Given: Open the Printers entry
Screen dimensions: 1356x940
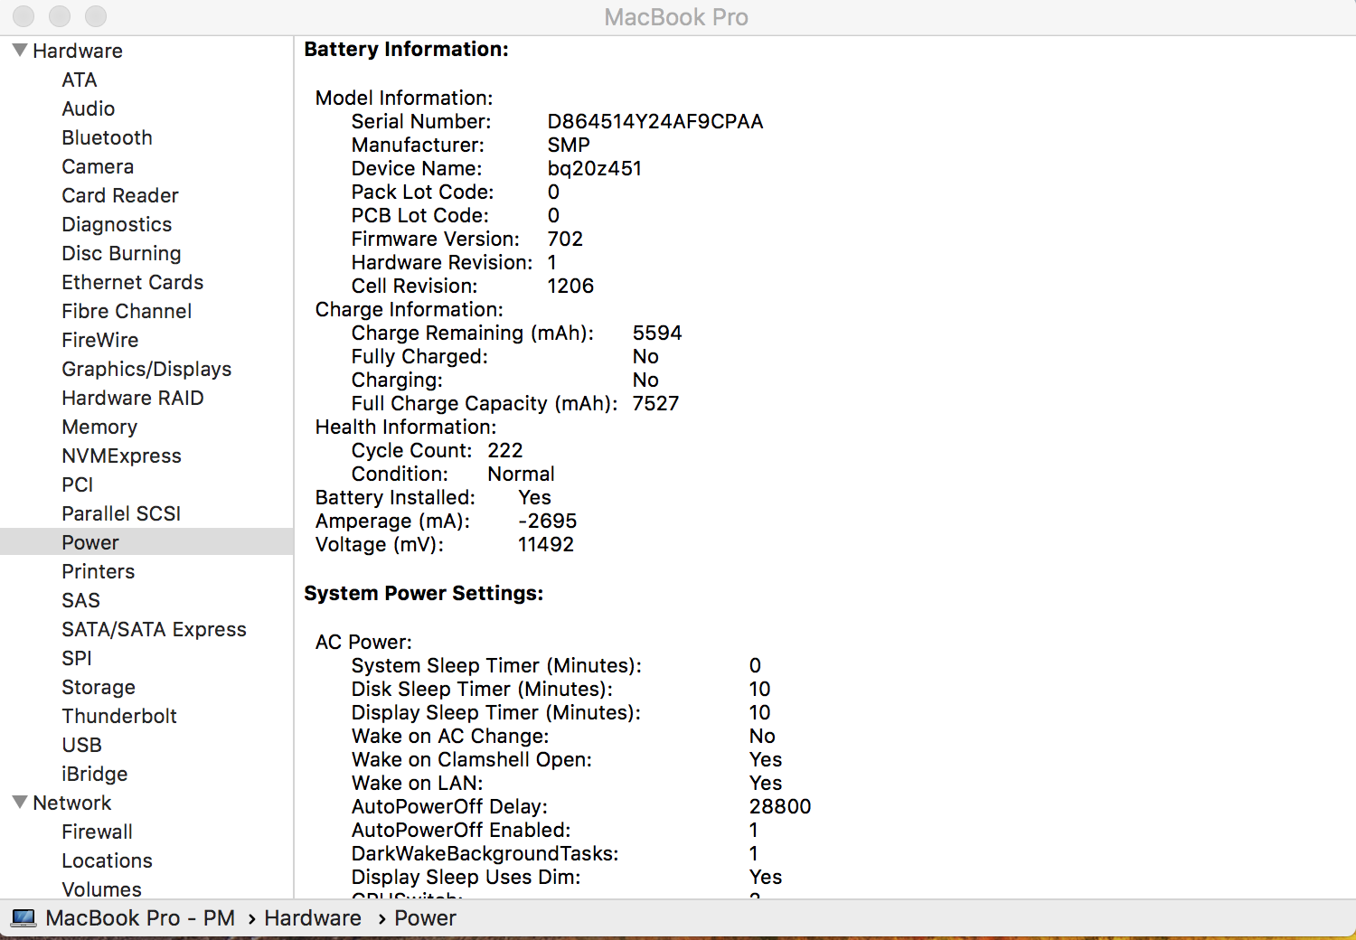Looking at the screenshot, I should click(x=98, y=571).
